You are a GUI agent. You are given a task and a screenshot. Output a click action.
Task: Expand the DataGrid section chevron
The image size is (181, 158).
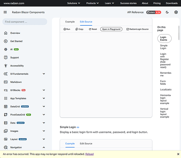(x=44, y=106)
